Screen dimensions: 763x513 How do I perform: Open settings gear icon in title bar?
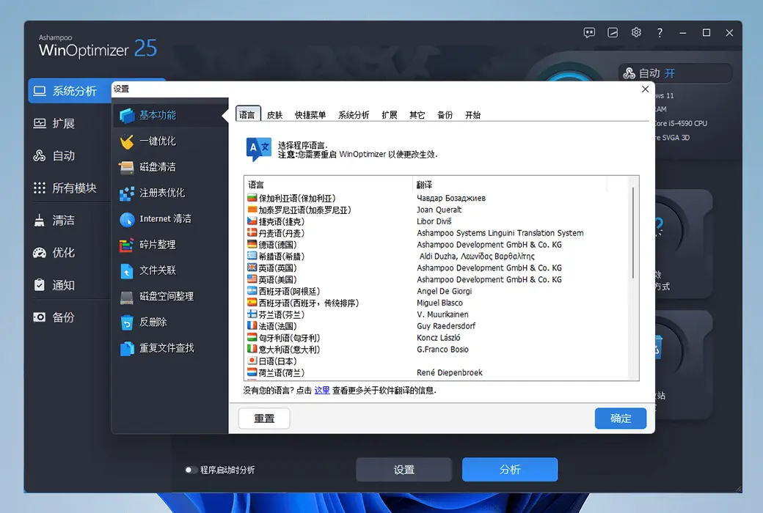click(636, 32)
